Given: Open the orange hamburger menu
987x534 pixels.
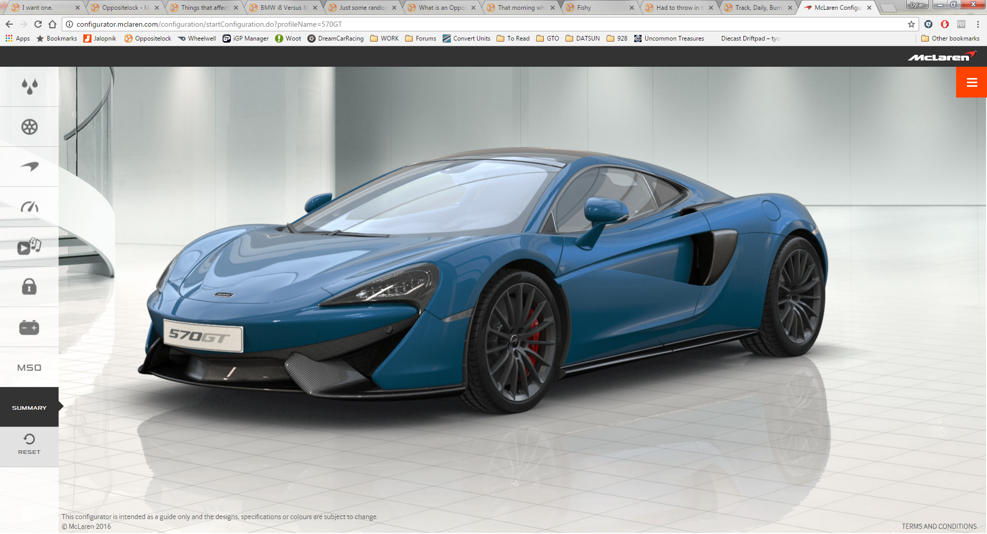Looking at the screenshot, I should coord(972,82).
